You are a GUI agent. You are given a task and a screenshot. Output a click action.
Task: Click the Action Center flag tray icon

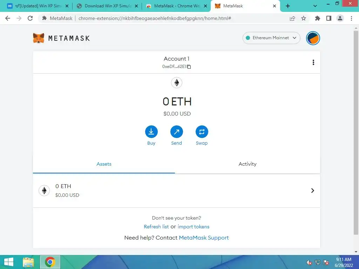326,262
